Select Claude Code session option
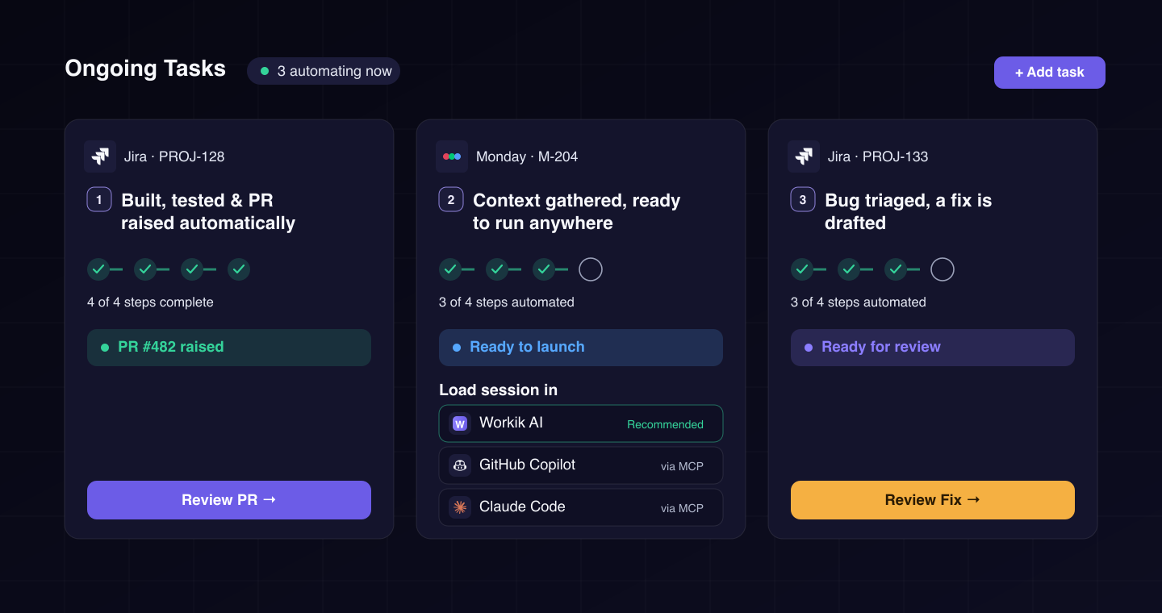Viewport: 1162px width, 613px height. click(x=581, y=507)
